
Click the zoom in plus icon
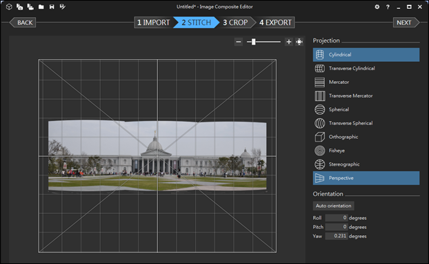coord(289,42)
